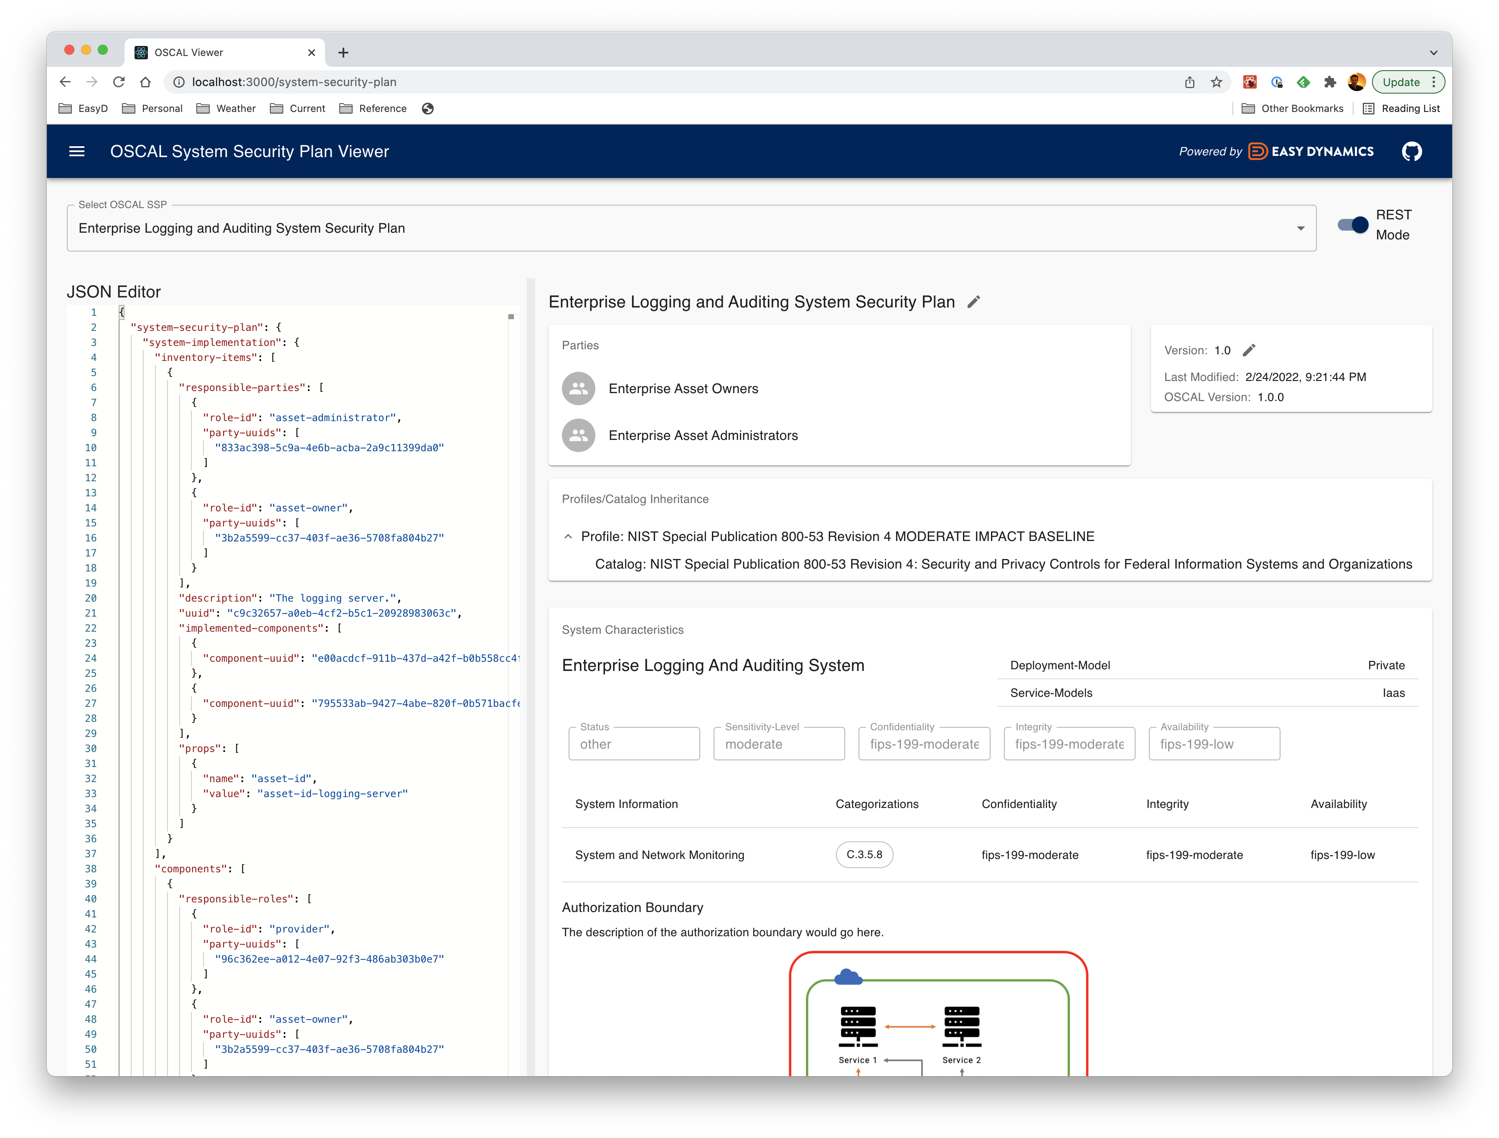Open a new browser tab
Viewport: 1499px width, 1138px height.
[x=343, y=52]
